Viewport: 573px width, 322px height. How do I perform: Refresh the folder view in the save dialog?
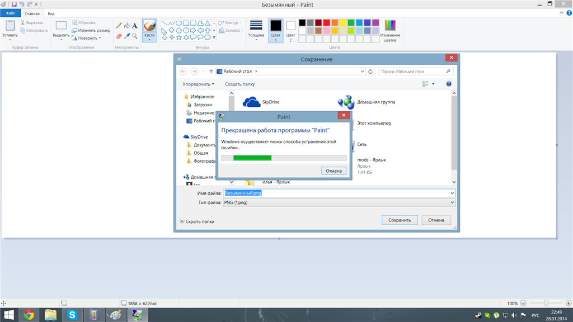click(x=370, y=72)
